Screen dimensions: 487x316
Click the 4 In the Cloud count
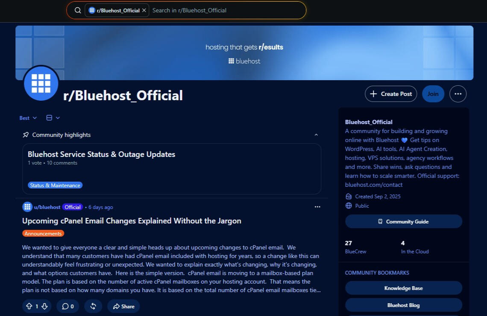click(415, 247)
